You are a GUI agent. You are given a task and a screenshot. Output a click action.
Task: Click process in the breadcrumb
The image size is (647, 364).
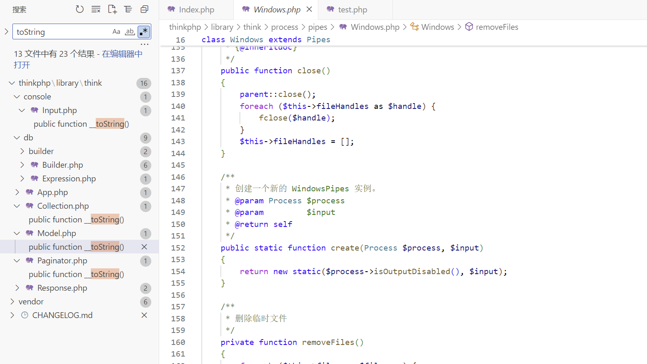284,27
